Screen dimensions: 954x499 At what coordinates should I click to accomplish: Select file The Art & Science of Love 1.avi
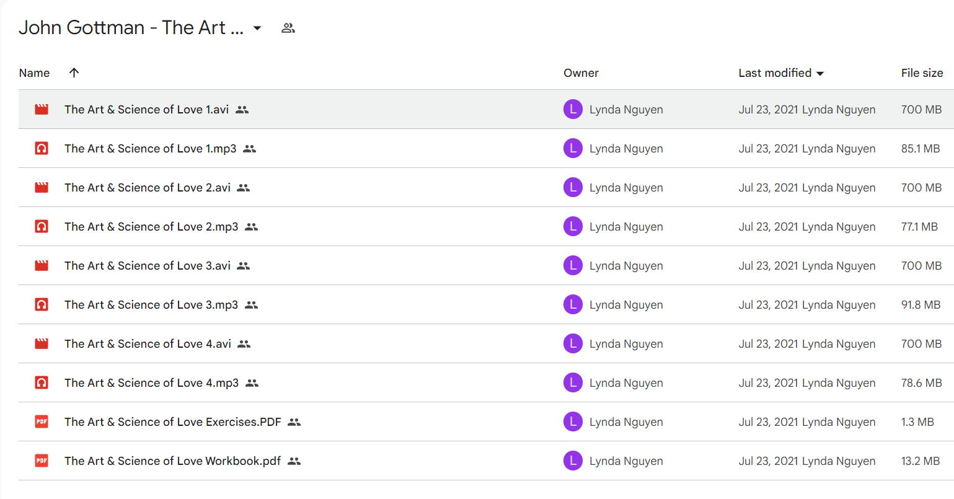click(x=146, y=110)
